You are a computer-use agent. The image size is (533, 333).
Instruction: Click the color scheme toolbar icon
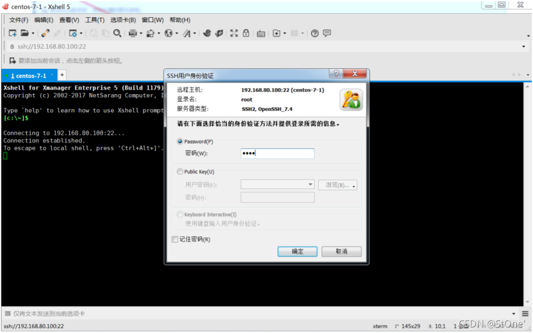coord(150,33)
